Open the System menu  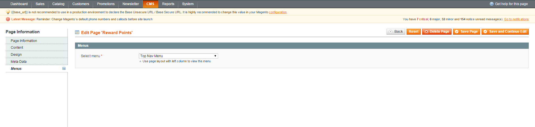(188, 4)
